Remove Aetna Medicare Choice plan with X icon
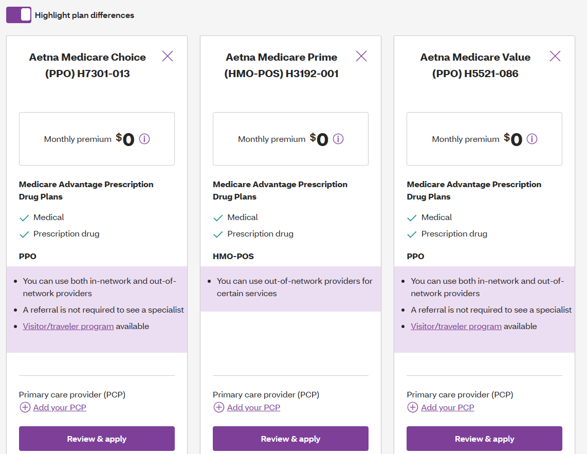Screen dimensions: 587x454 pyautogui.click(x=168, y=56)
